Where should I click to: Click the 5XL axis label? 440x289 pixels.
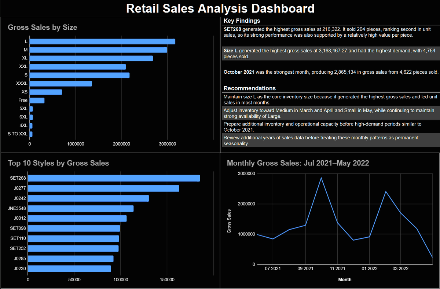click(x=23, y=109)
